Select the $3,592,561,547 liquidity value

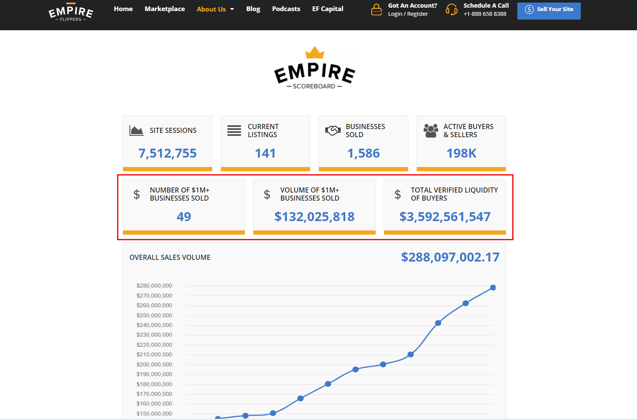point(445,217)
